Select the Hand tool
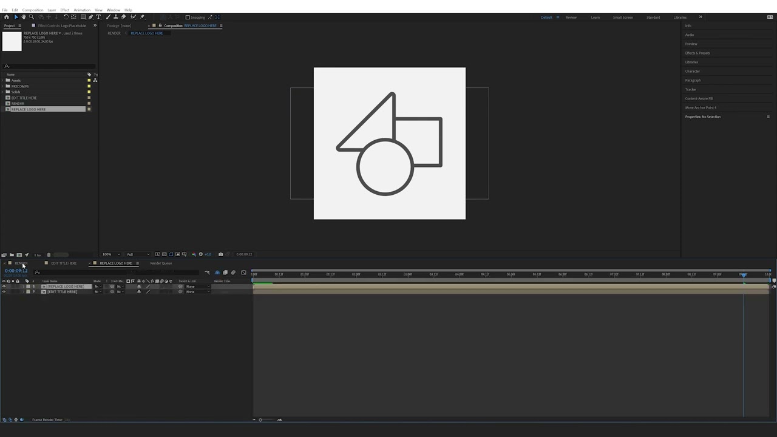The width and height of the screenshot is (777, 437). 24,17
